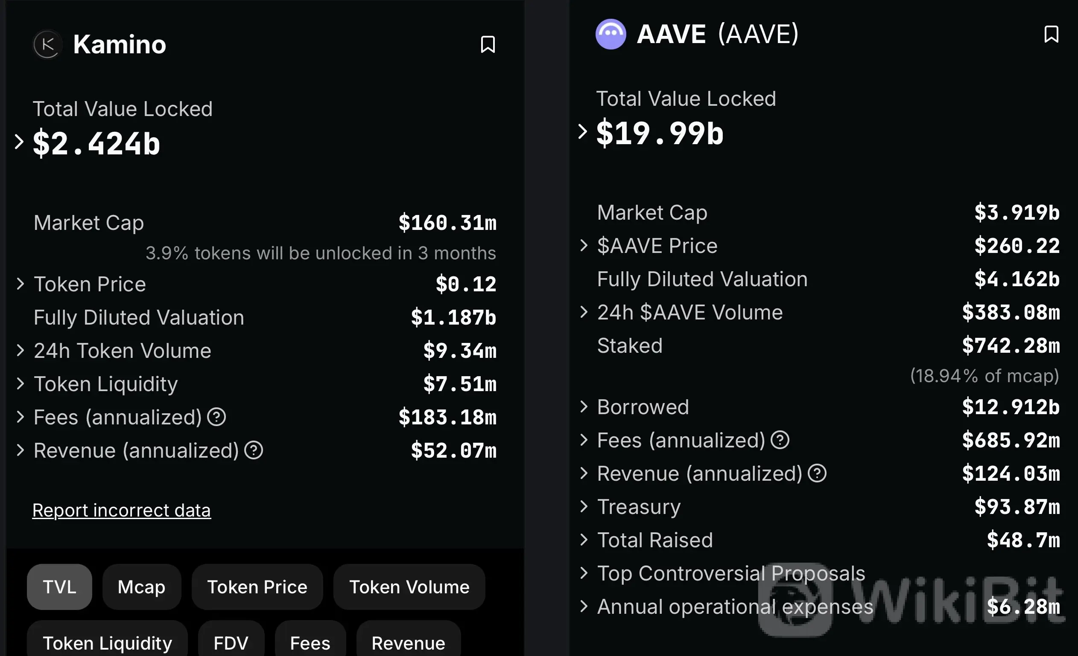Screen dimensions: 1078x656
Task: Select the Token Price chip
Action: pyautogui.click(x=257, y=587)
